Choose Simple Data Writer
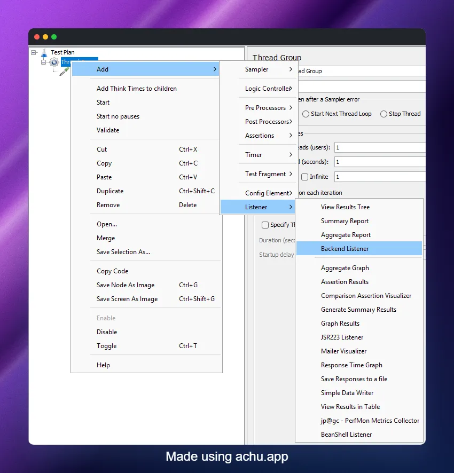The width and height of the screenshot is (454, 473). 359,393
